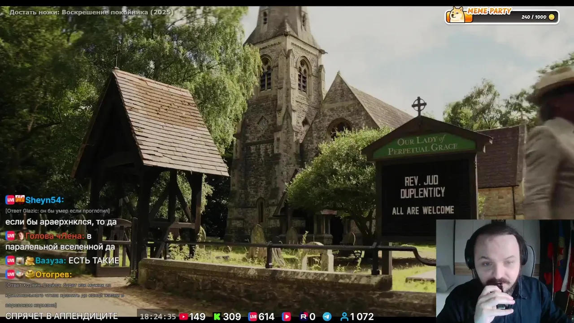Click the MEME PARTY title label
This screenshot has width=574, height=323.
pos(489,11)
